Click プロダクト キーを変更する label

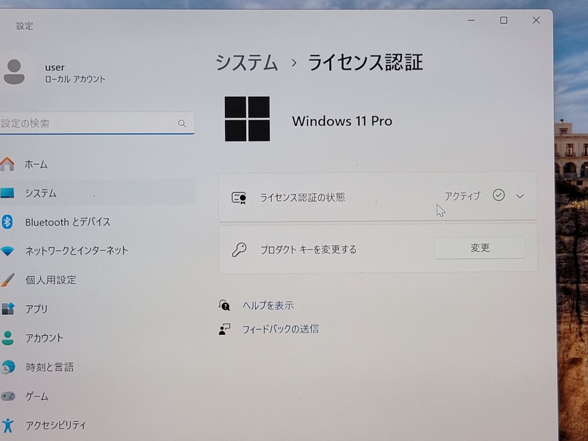point(309,250)
